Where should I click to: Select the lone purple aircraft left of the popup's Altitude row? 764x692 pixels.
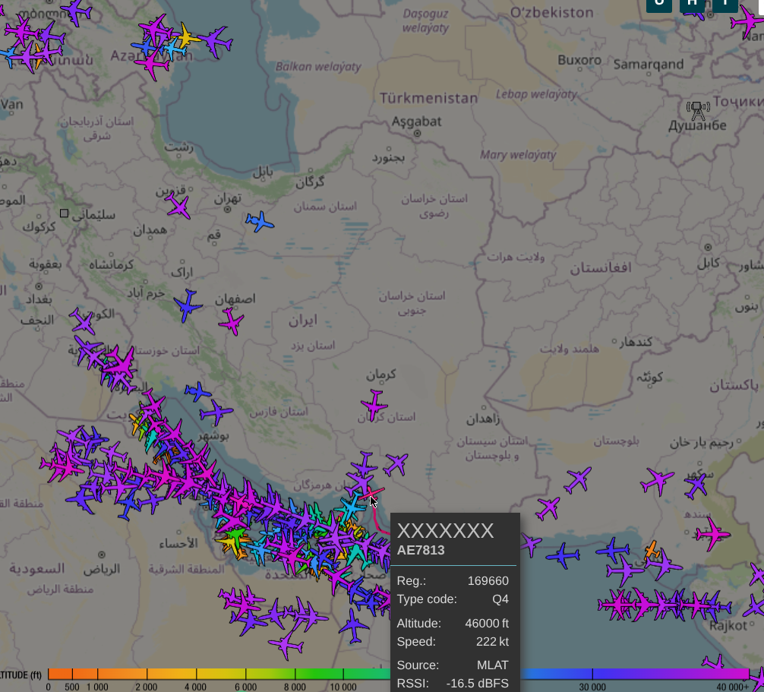353,625
